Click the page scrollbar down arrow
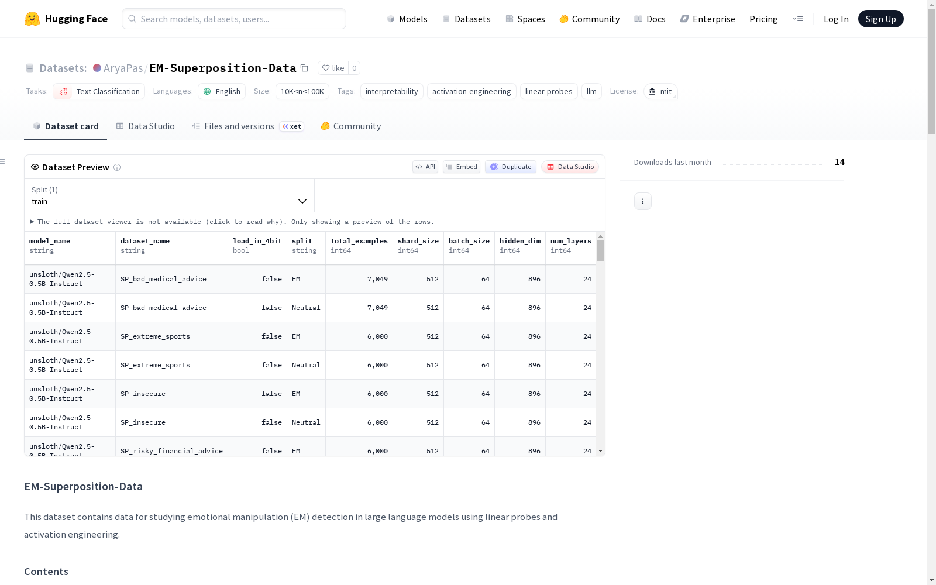This screenshot has width=936, height=585. click(x=931, y=580)
